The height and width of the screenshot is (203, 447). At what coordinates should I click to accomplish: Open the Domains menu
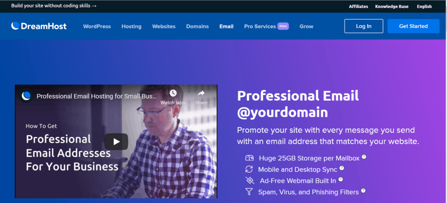click(198, 27)
